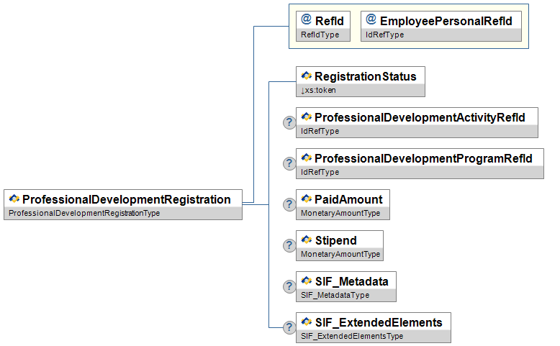Click the @ attribute icon of RefId
This screenshot has height=346, width=560.
[x=306, y=21]
